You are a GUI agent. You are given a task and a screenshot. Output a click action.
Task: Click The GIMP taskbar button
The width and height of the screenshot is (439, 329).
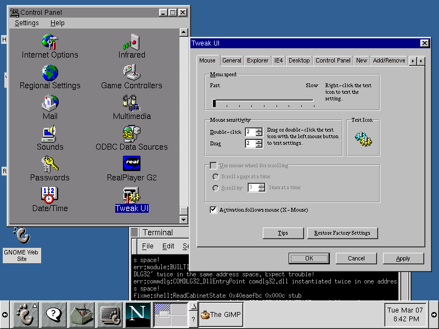click(221, 315)
